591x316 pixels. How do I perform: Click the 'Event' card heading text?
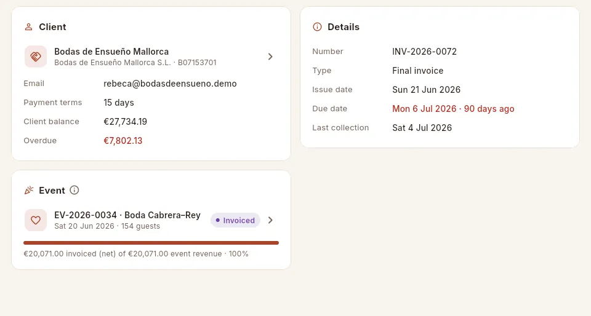pyautogui.click(x=52, y=191)
